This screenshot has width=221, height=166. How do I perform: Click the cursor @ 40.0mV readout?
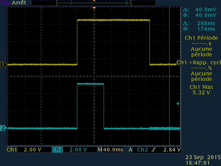pos(200,15)
